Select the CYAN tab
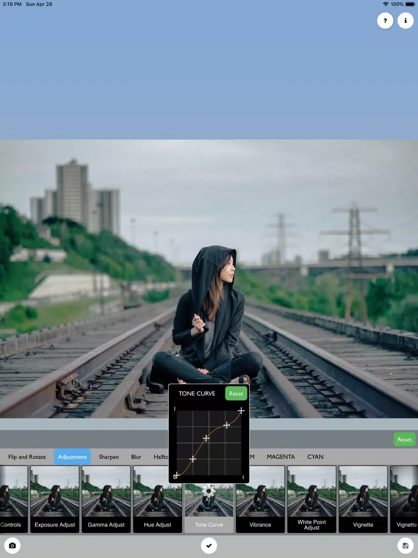Screen dimensions: 418x558 tap(315, 457)
